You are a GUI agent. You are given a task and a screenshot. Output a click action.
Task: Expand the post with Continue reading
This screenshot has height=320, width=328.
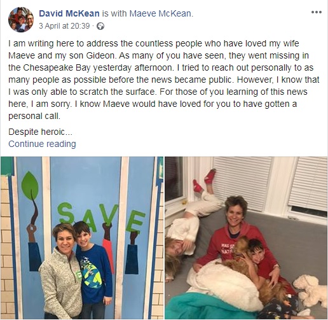[42, 144]
